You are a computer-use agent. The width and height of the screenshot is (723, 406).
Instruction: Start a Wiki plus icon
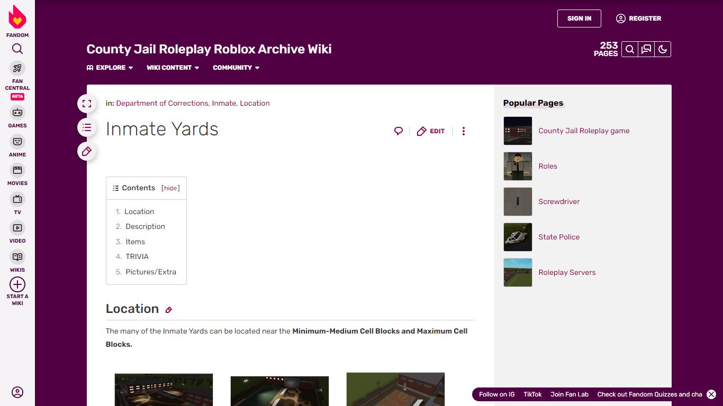(x=17, y=284)
